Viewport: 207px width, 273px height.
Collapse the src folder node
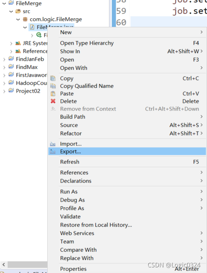(11, 12)
